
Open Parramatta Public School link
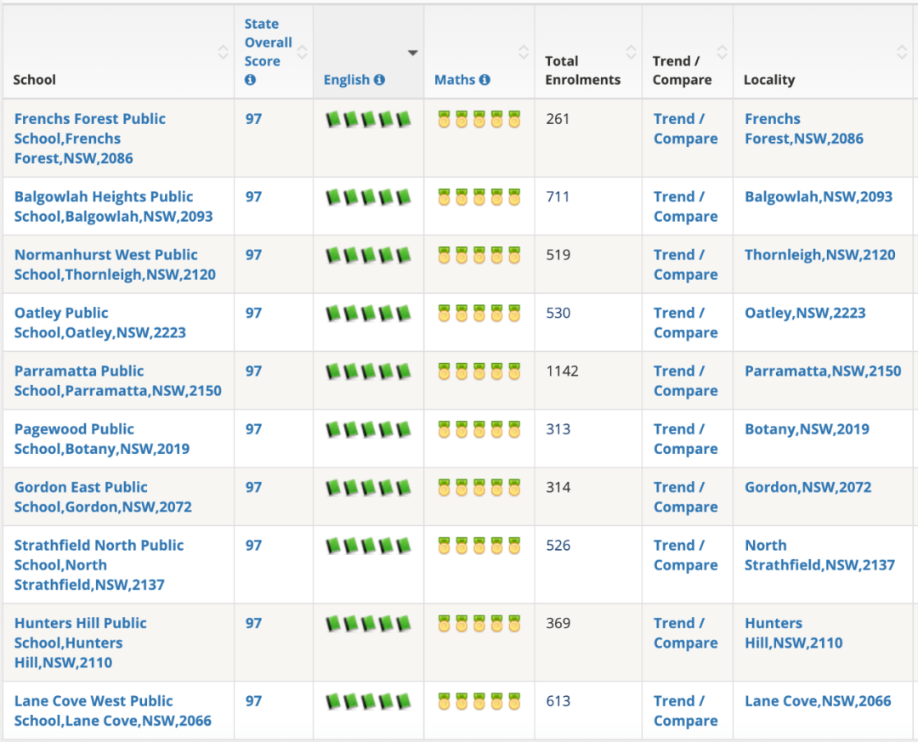point(117,381)
